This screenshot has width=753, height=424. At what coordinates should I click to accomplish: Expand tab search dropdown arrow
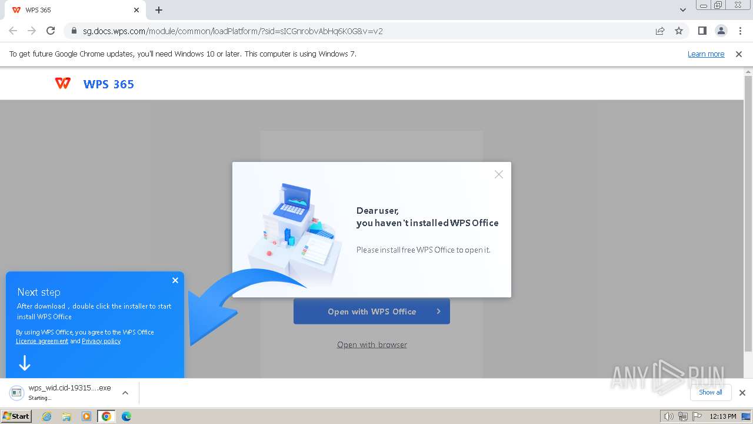682,10
